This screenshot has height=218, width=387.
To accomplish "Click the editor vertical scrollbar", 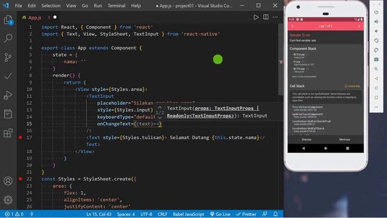I will point(281,59).
